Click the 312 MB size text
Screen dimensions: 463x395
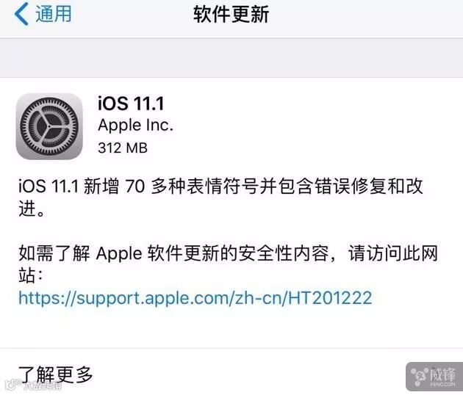pos(123,148)
